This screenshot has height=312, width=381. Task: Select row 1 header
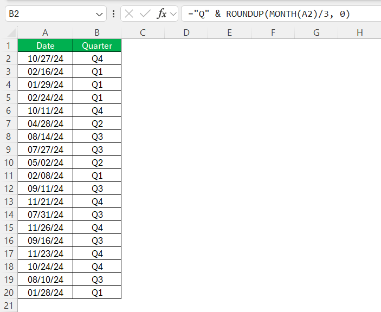(x=9, y=45)
